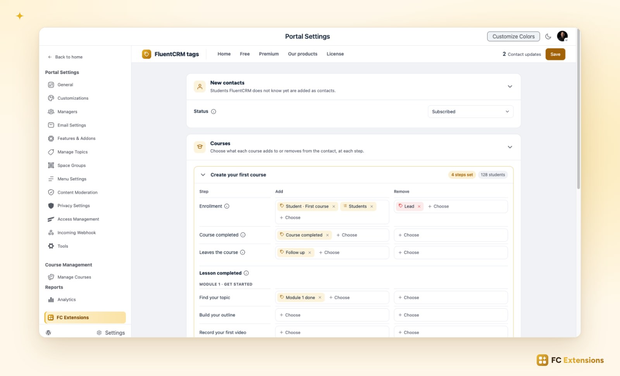Click Customize Colors button
This screenshot has height=376, width=620.
(x=513, y=36)
